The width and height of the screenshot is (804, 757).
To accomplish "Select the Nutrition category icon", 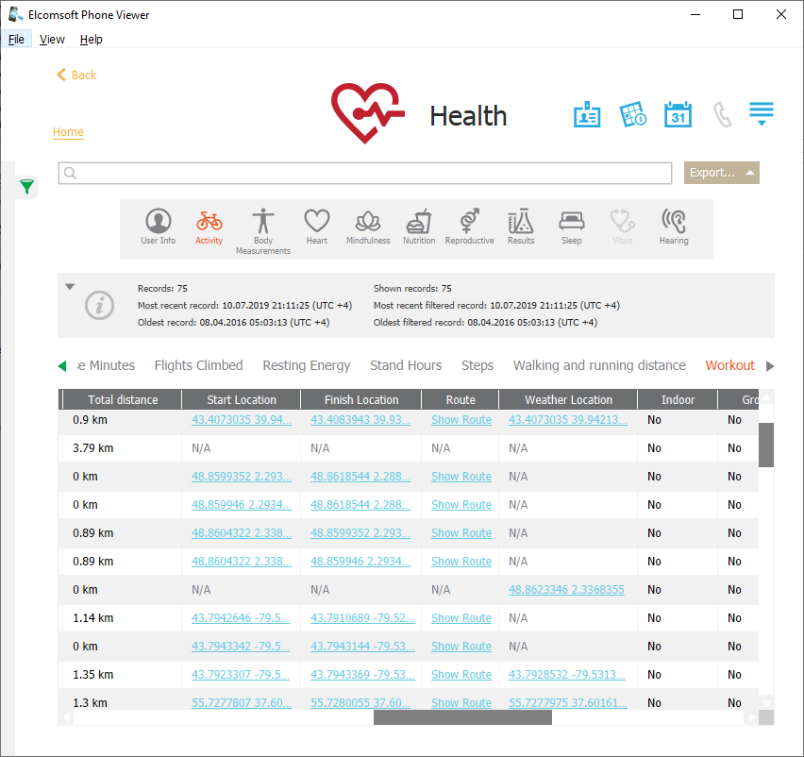I will pos(419,227).
